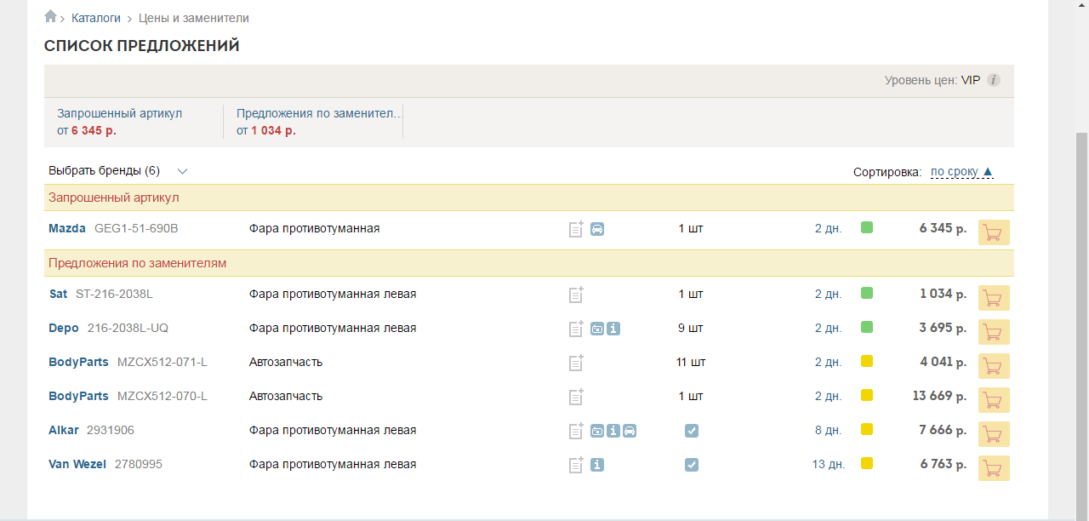Open BodyParts link beside MZCX512-071-L

tap(78, 362)
